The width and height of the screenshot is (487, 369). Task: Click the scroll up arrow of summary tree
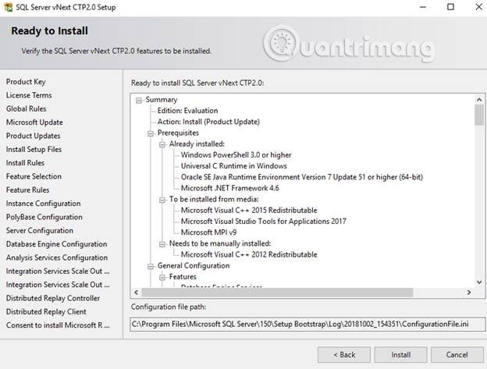(x=479, y=100)
